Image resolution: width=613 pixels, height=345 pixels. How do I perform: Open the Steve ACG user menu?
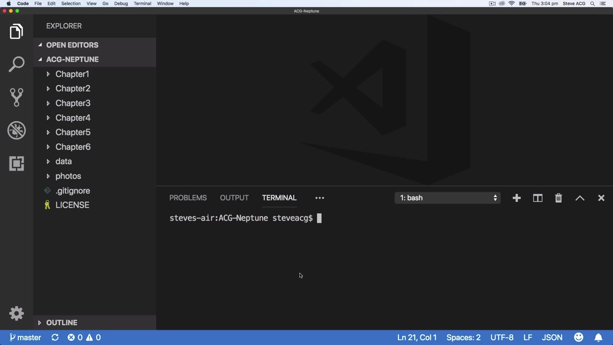(x=574, y=3)
